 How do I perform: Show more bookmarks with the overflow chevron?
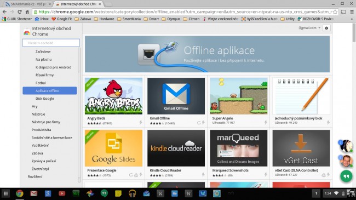click(352, 19)
